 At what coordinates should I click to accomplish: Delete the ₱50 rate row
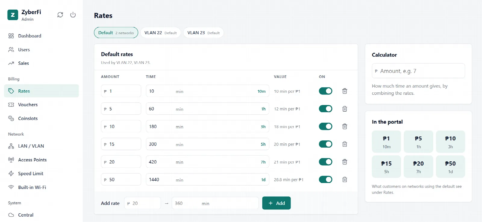pyautogui.click(x=345, y=179)
